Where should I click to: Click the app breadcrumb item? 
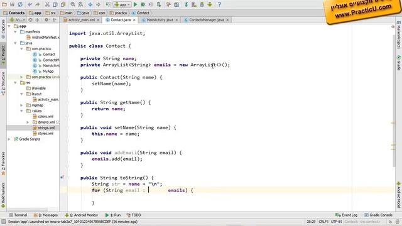point(35,13)
